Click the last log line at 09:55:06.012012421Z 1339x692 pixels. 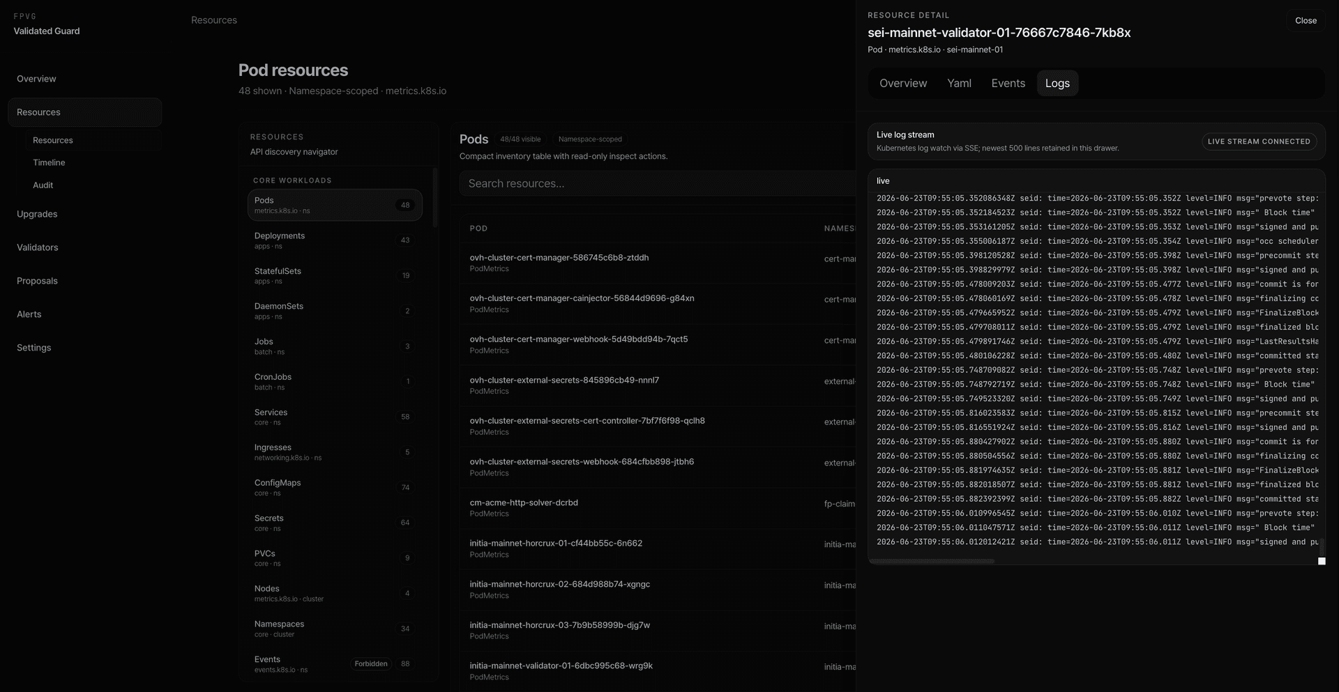coord(1097,542)
